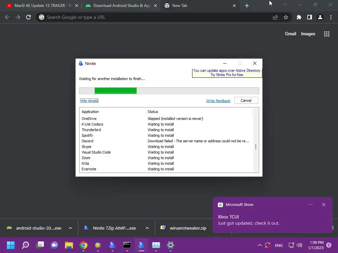Reload the current Chrome page
This screenshot has width=338, height=253.
coord(28,17)
